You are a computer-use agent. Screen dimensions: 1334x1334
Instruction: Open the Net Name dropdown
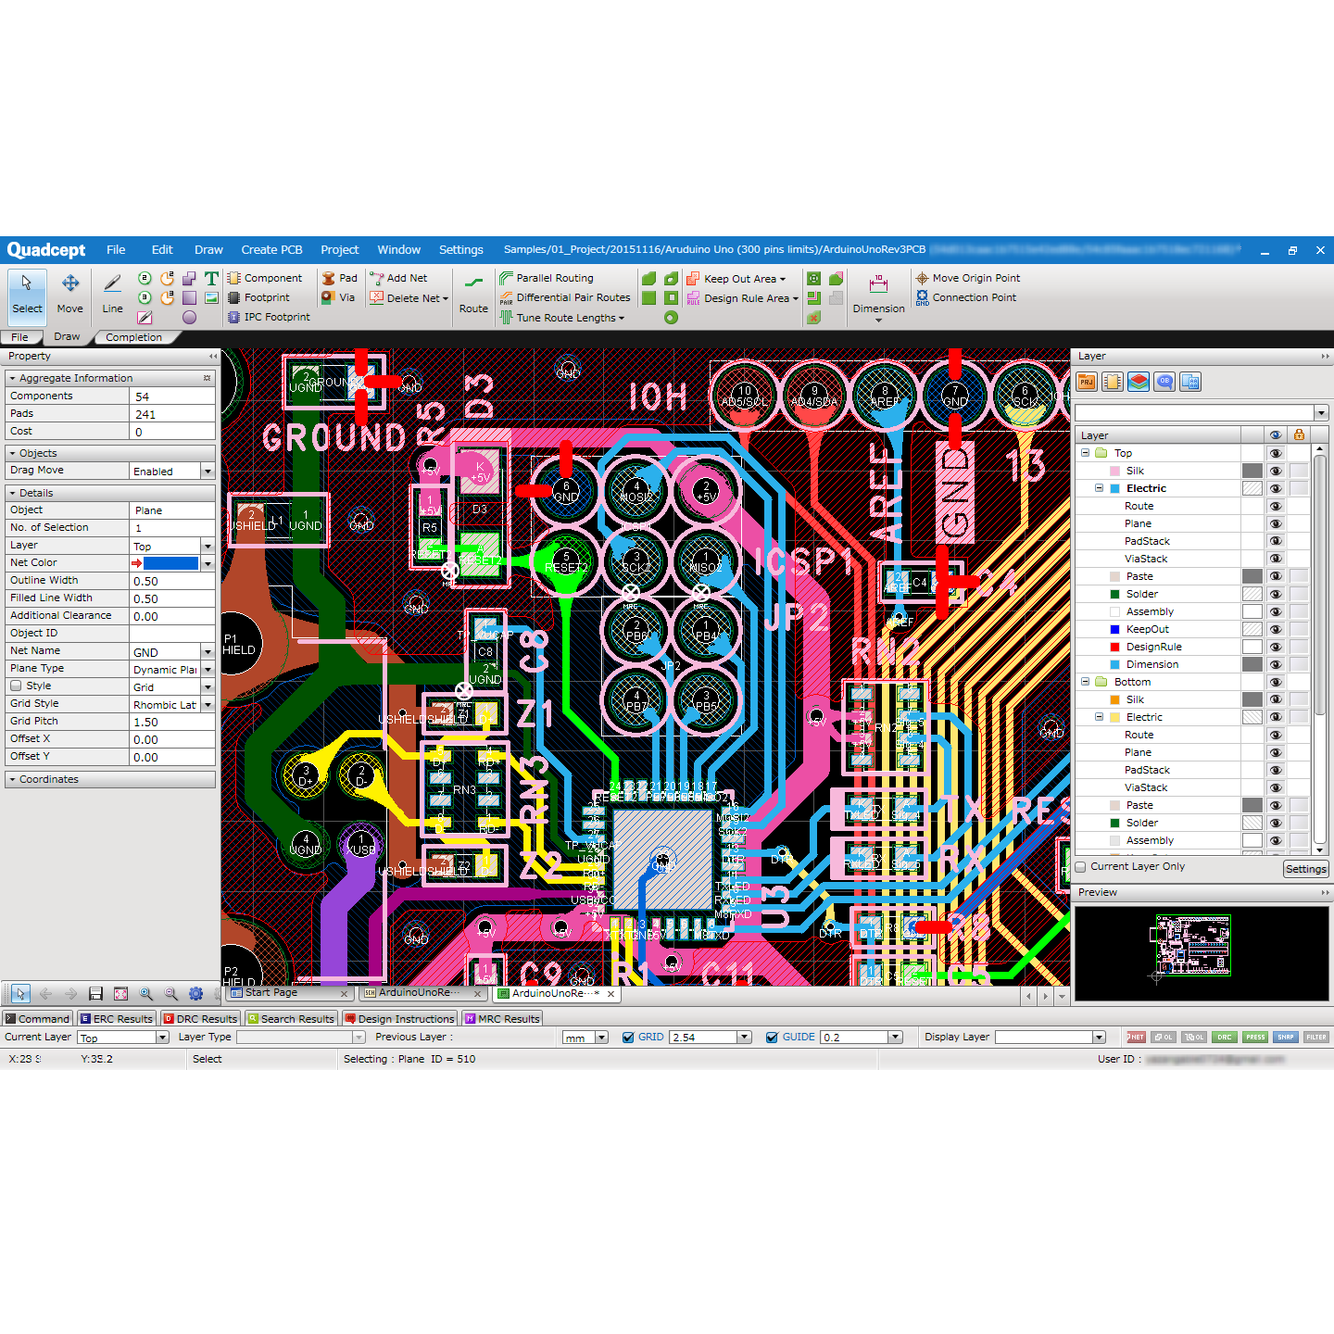click(208, 652)
